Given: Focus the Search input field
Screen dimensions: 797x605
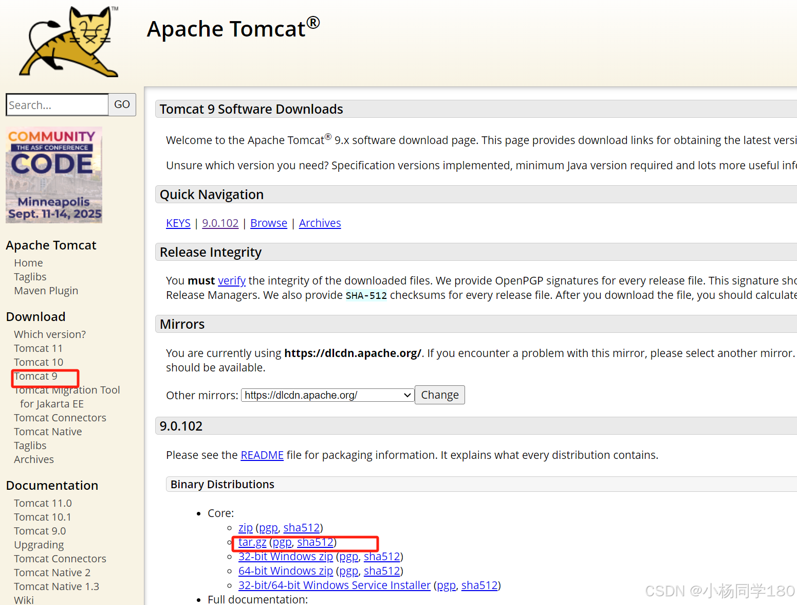Looking at the screenshot, I should click(x=57, y=105).
